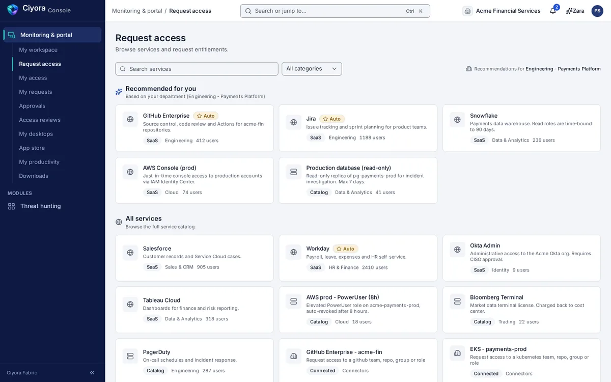
Task: Open PagerDuty service title
Action: [156, 352]
